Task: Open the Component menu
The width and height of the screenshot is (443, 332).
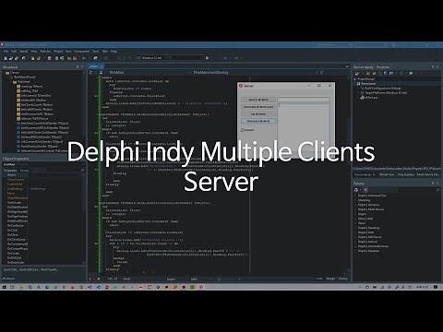Action: (81, 51)
